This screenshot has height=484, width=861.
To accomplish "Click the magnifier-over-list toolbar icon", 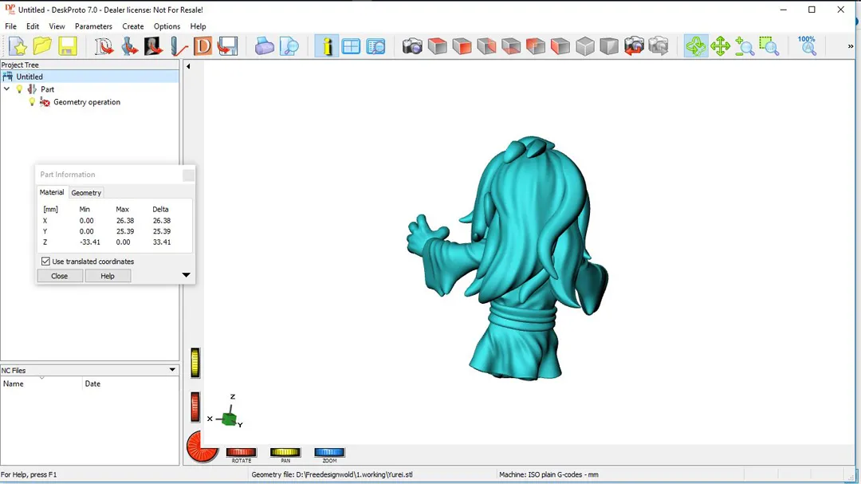I will 376,47.
